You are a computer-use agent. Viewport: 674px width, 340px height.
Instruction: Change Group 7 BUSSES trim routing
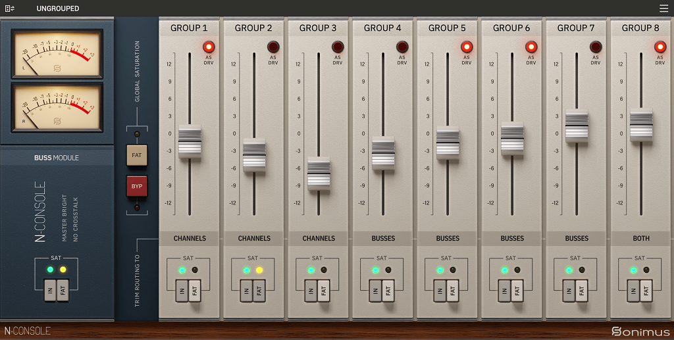[577, 238]
